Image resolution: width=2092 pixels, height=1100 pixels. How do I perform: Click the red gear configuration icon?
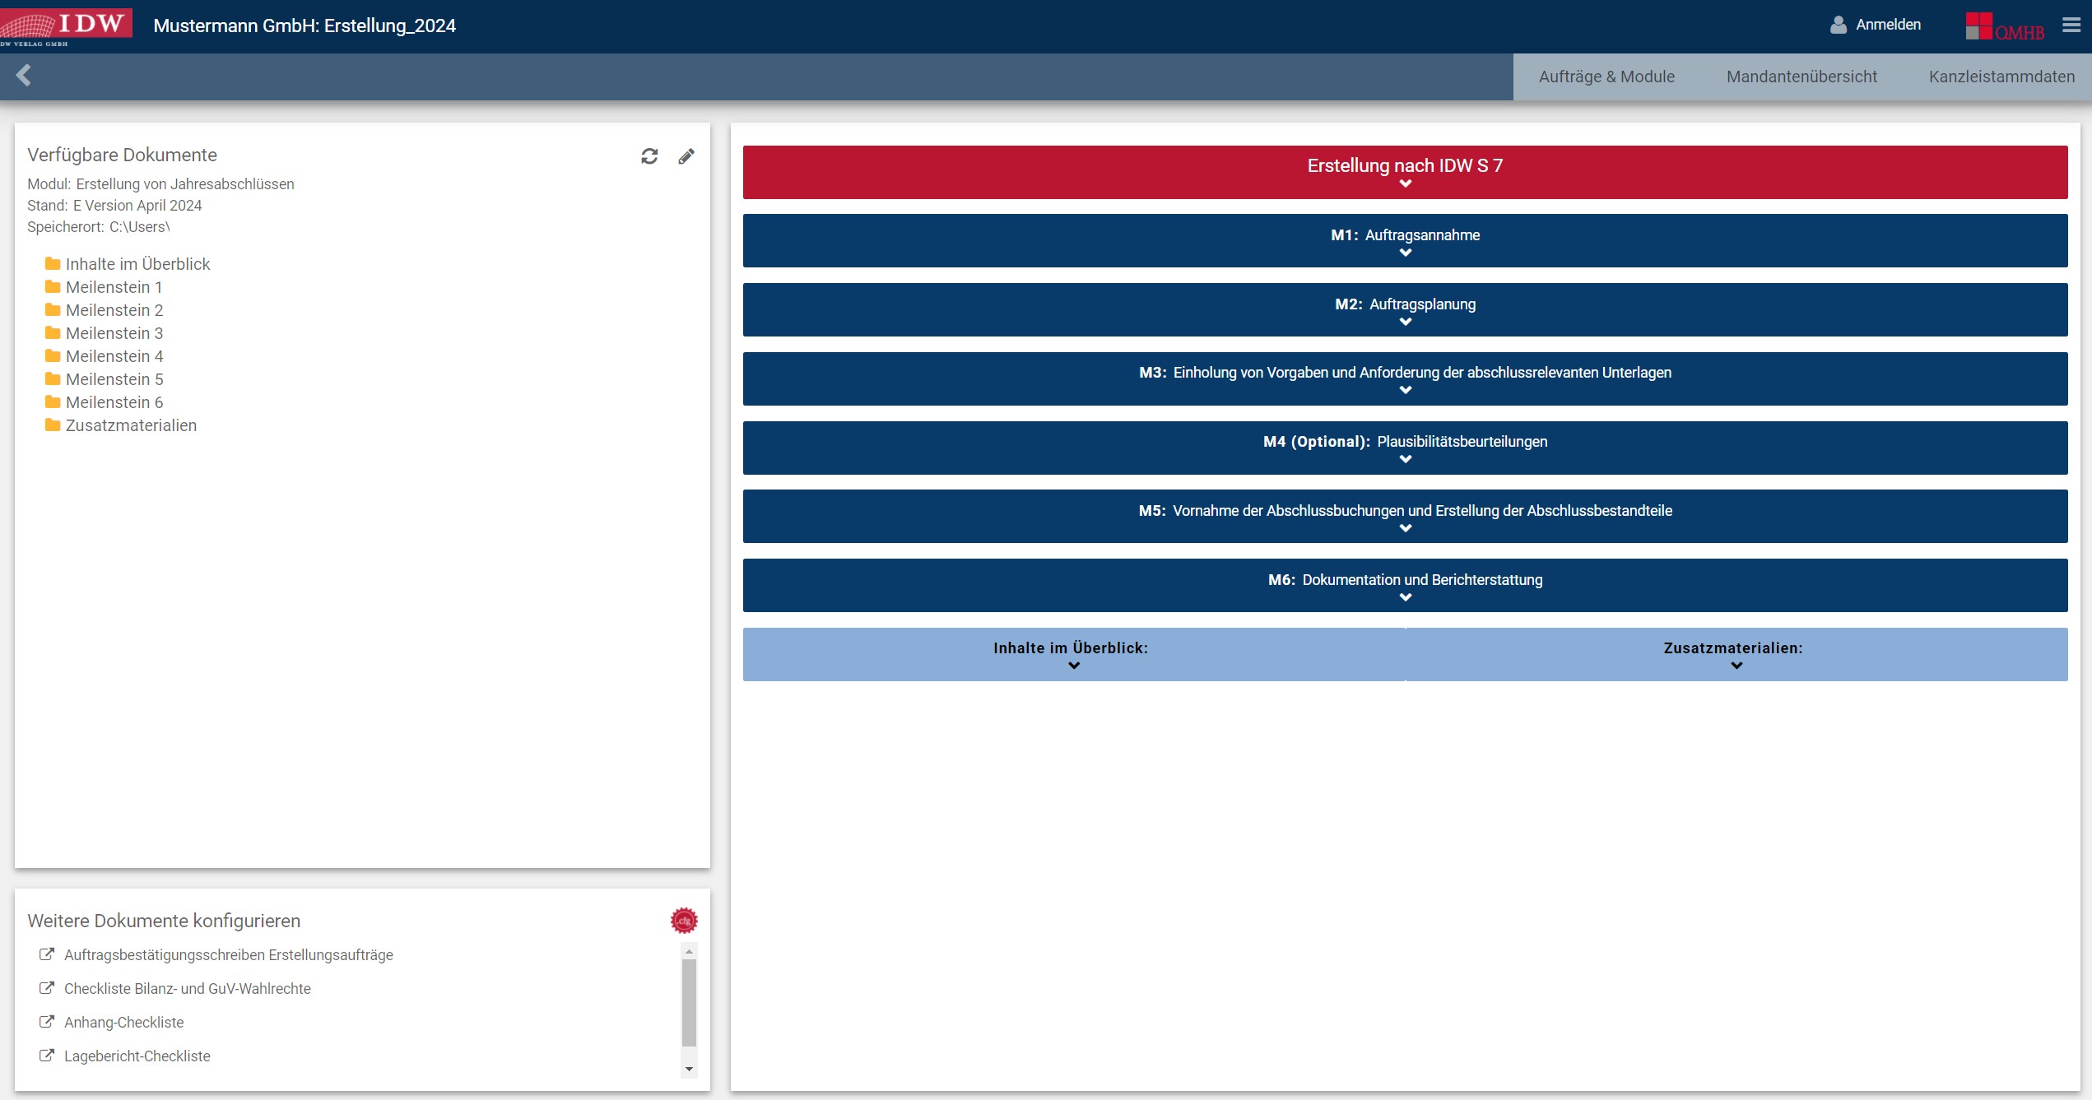tap(683, 921)
